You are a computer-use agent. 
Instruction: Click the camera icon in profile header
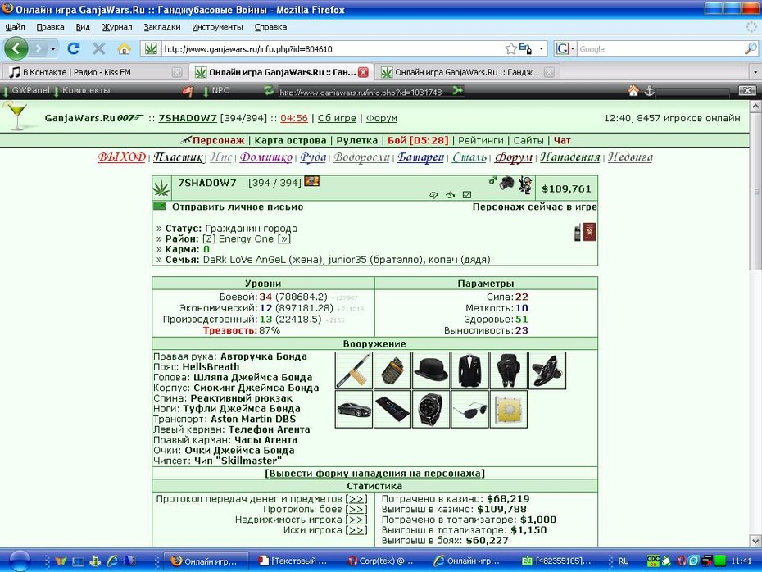click(506, 183)
